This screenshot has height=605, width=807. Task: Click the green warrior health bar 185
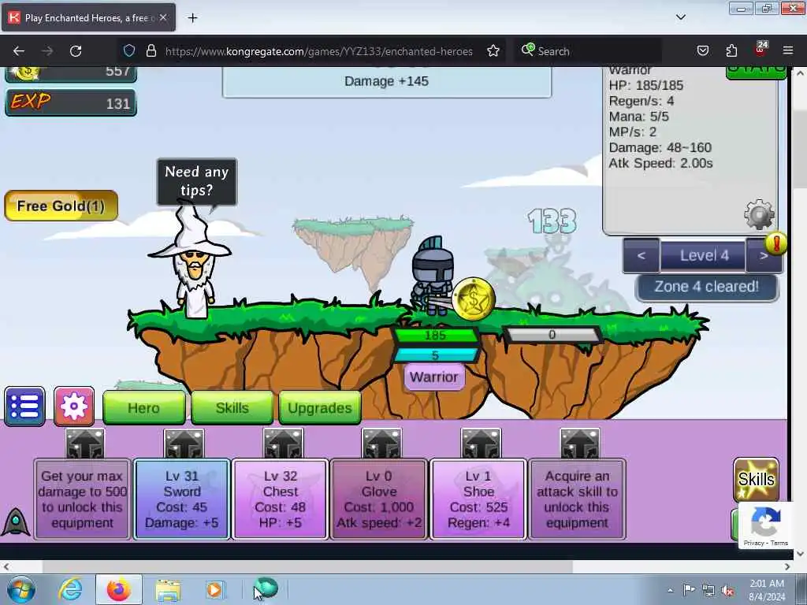click(x=435, y=336)
